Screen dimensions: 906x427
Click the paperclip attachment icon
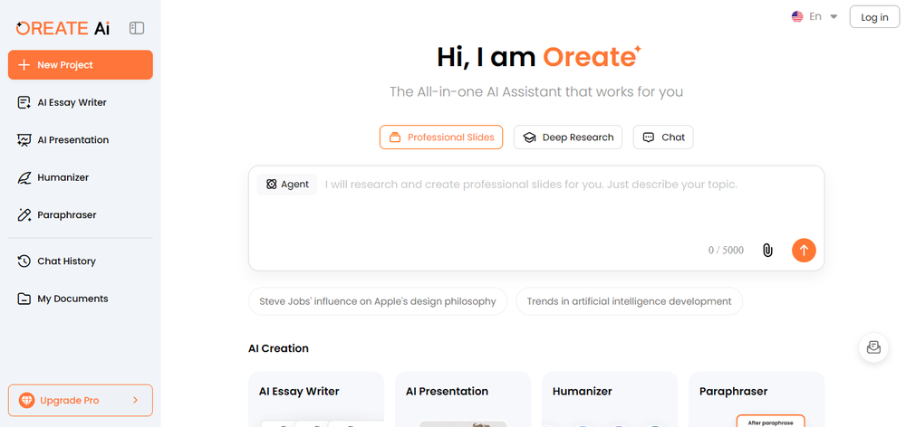point(767,250)
